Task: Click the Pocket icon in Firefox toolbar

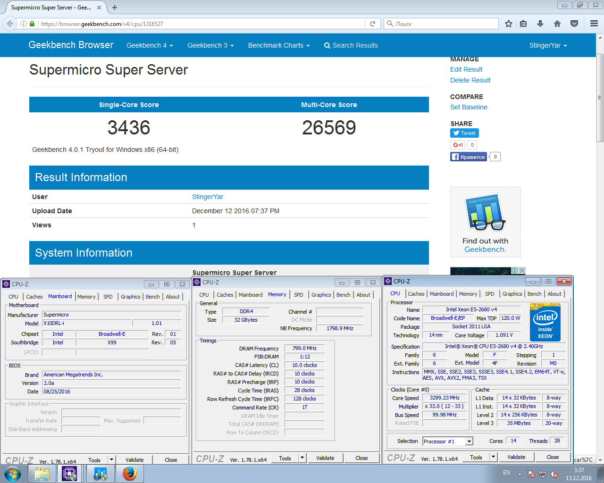Action: pyautogui.click(x=574, y=24)
